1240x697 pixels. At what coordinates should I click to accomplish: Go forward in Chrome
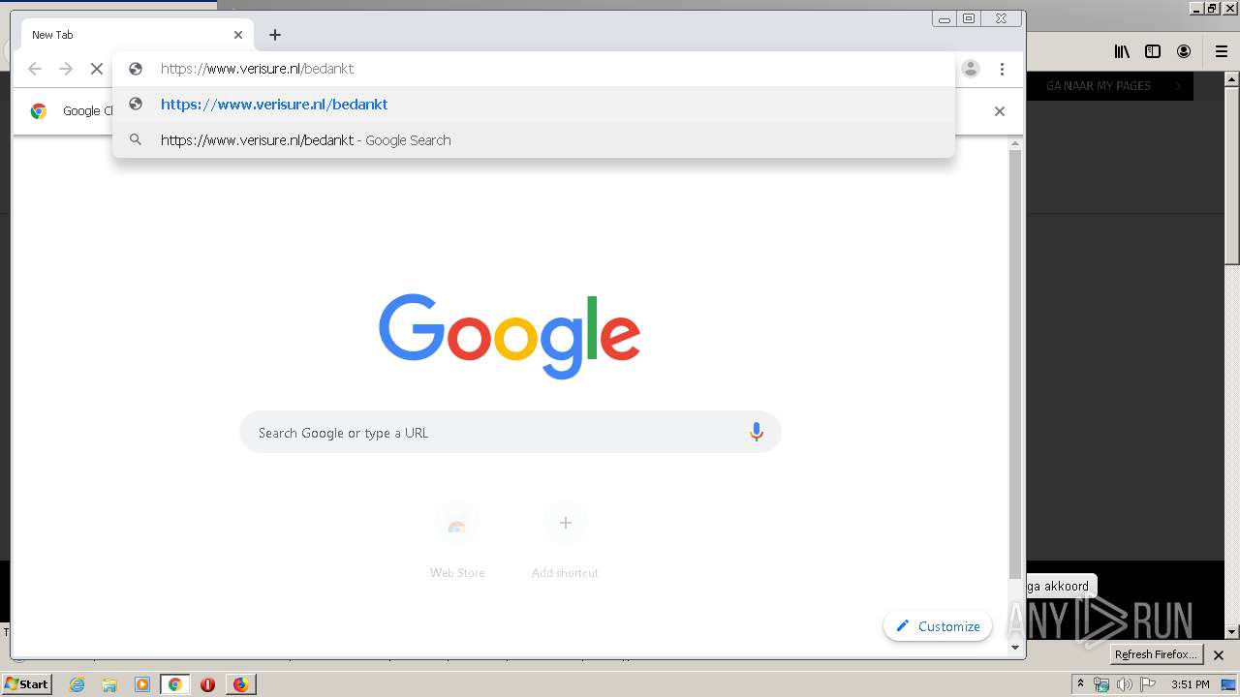pos(66,69)
